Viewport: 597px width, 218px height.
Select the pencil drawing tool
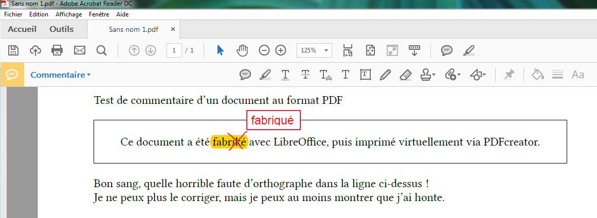pyautogui.click(x=385, y=75)
